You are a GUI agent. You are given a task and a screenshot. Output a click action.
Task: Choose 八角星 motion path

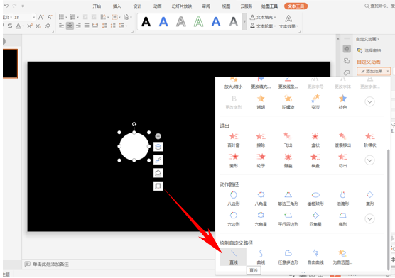tap(261, 199)
